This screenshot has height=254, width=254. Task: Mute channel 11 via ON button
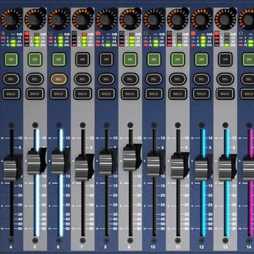tap(178, 60)
